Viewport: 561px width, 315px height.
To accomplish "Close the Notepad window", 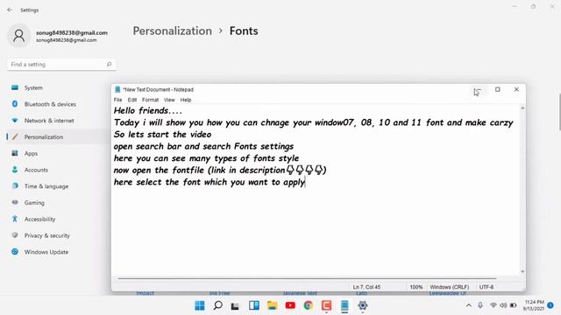I will coord(516,89).
